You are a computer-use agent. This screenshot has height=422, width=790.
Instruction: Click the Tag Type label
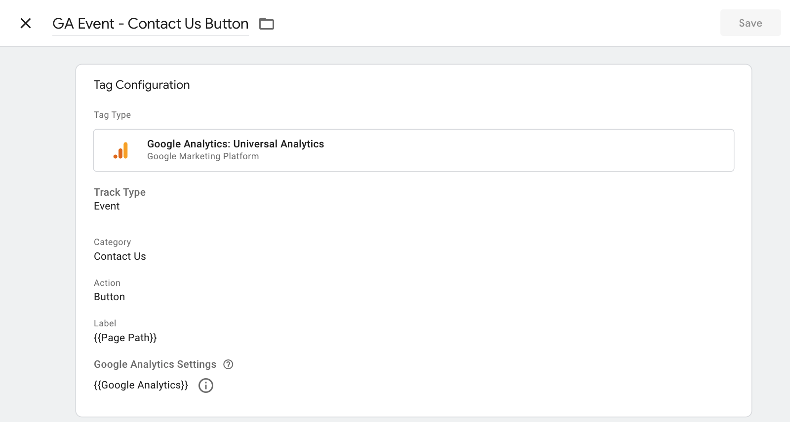(113, 115)
